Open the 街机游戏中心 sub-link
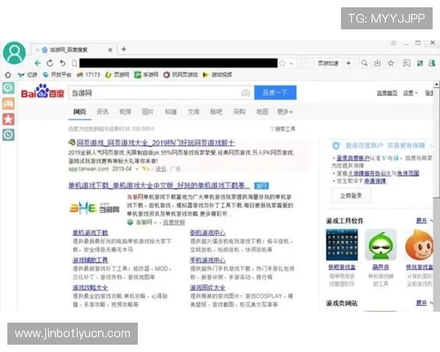 coord(208,232)
